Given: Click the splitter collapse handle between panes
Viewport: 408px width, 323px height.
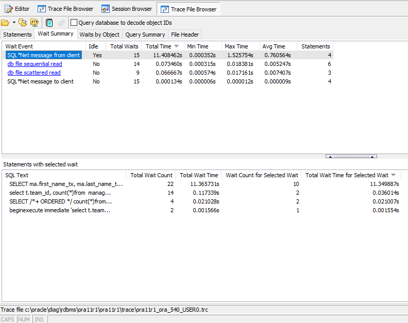Looking at the screenshot, I should tap(351, 157).
